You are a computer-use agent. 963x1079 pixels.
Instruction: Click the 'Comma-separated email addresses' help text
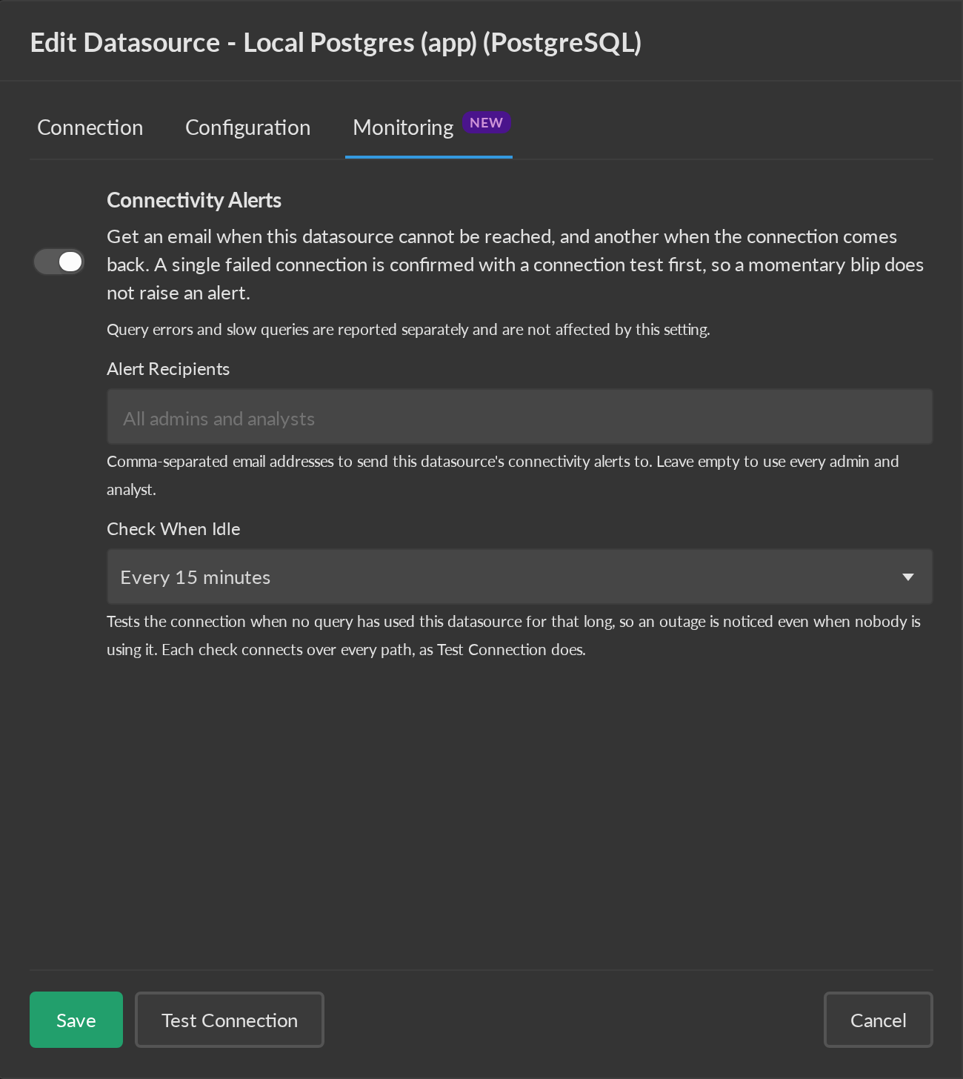pyautogui.click(x=503, y=475)
